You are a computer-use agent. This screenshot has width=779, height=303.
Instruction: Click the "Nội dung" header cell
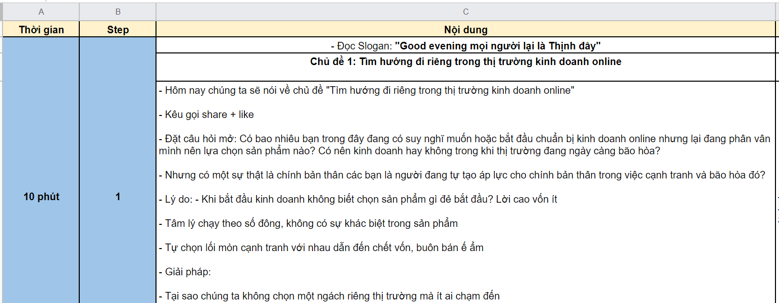(465, 29)
